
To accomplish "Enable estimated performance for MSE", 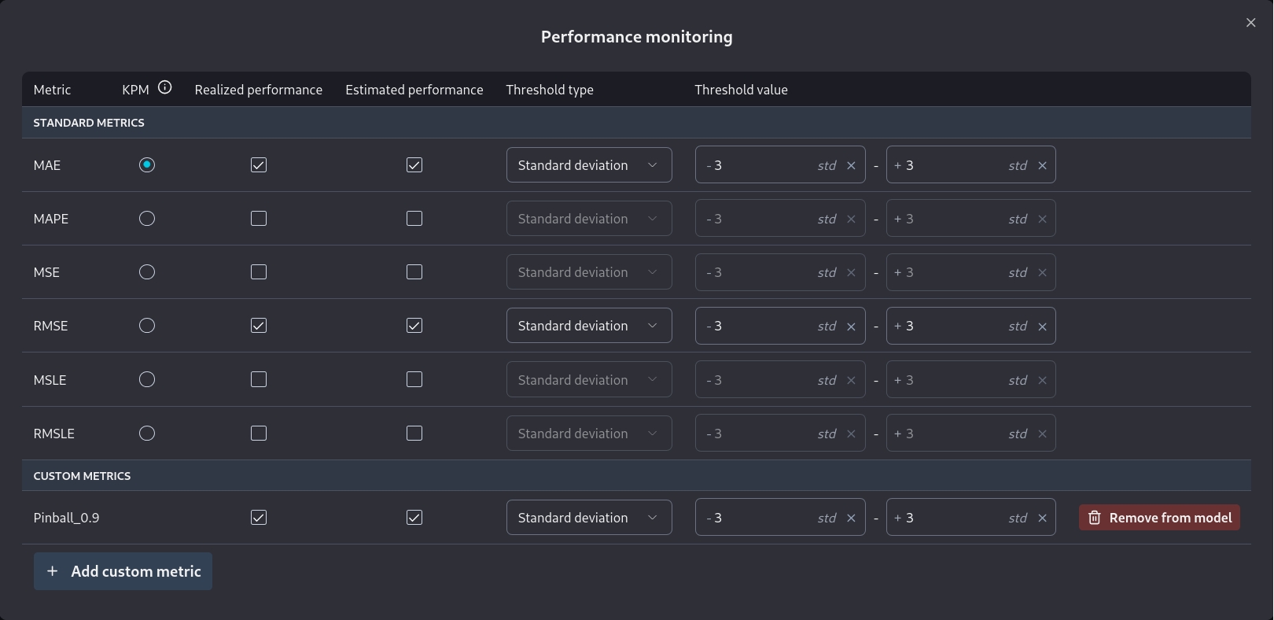I will pyautogui.click(x=414, y=272).
